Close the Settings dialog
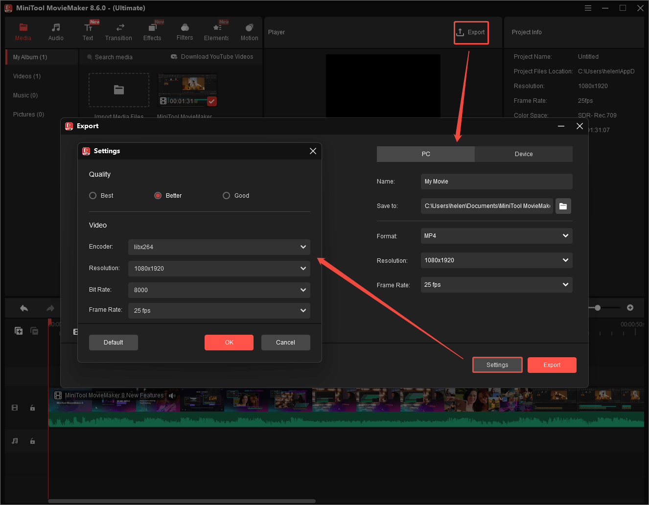 coord(313,151)
